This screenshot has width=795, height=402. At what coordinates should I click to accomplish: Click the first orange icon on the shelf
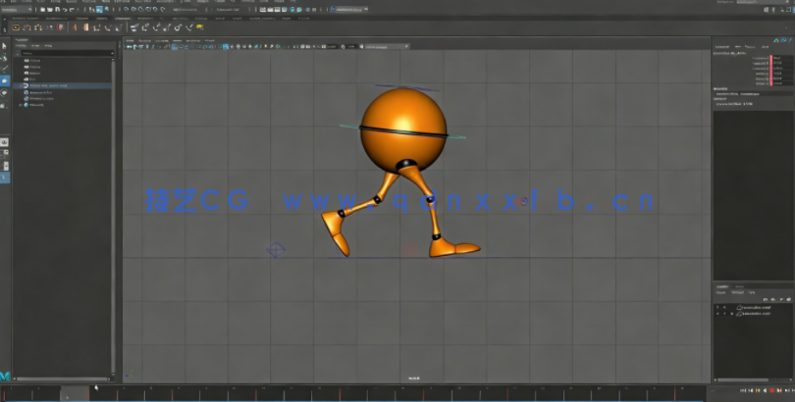[x=16, y=27]
